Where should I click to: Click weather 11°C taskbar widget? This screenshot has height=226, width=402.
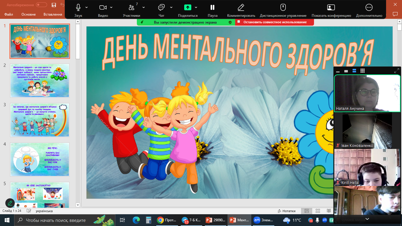[292, 220]
